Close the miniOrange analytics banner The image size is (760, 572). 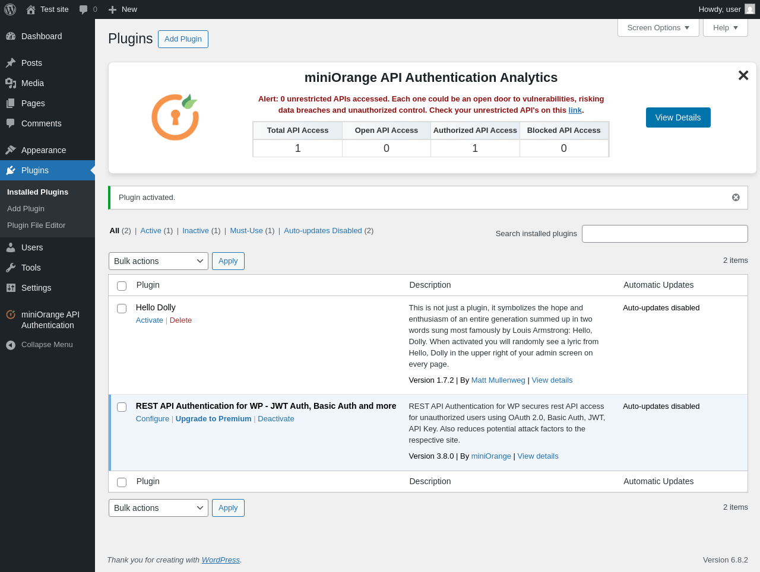743,75
